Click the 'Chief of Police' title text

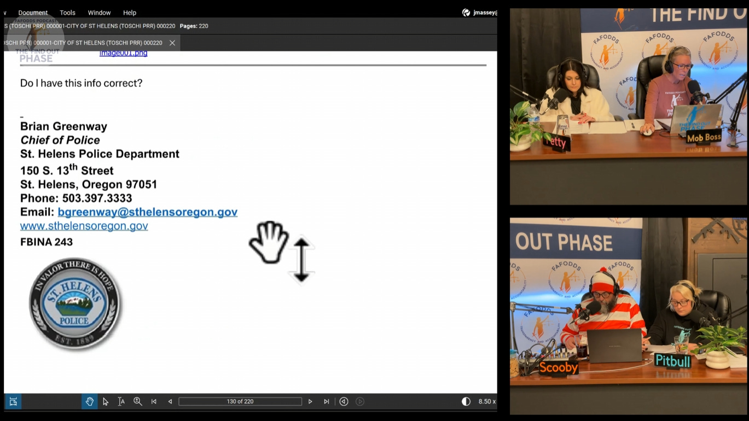pyautogui.click(x=60, y=140)
